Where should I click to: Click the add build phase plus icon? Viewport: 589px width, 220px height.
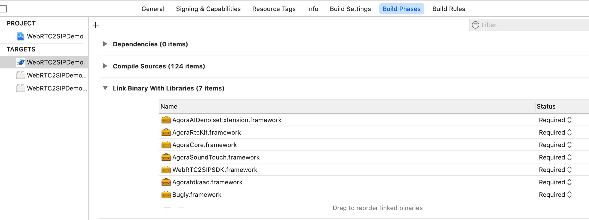tap(96, 25)
